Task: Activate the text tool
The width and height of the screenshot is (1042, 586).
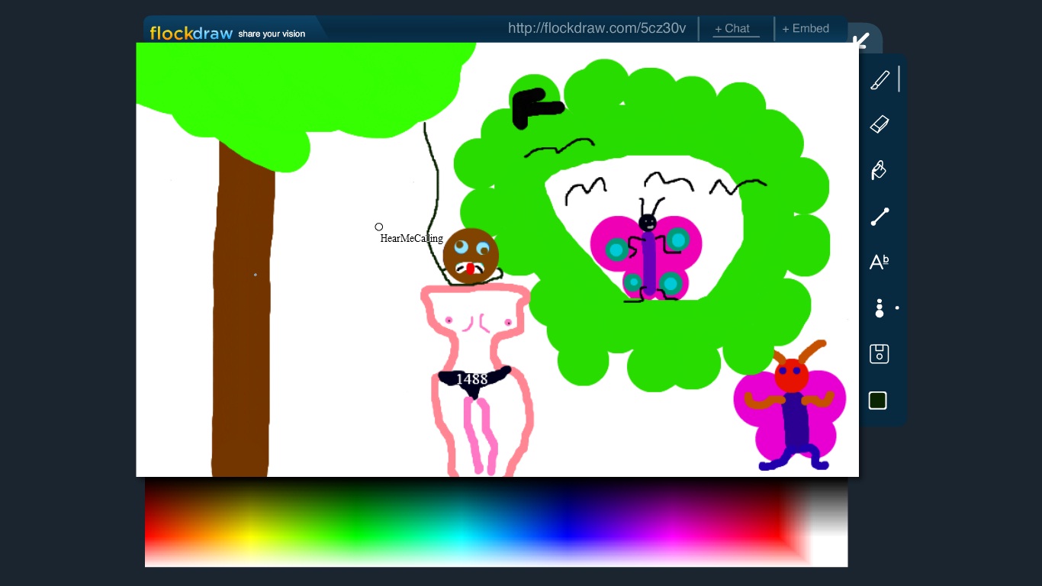Action: 879,262
